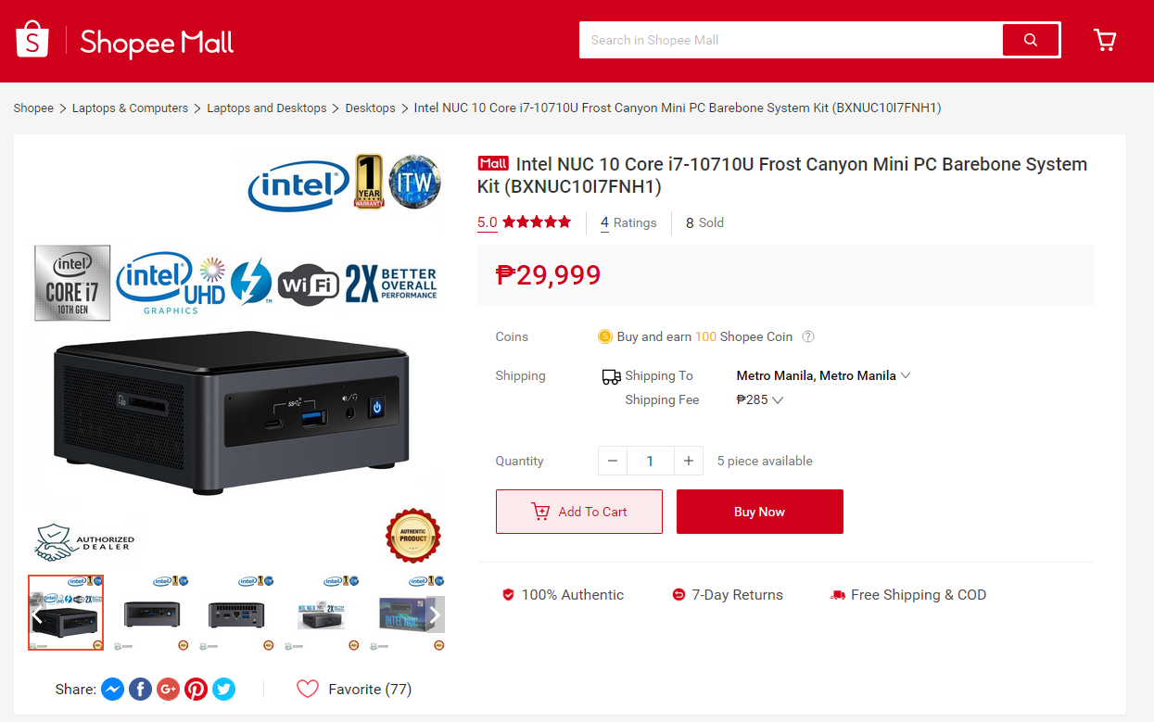Image resolution: width=1154 pixels, height=722 pixels.
Task: Open Laptops & Computers breadcrumb
Action: pyautogui.click(x=130, y=108)
